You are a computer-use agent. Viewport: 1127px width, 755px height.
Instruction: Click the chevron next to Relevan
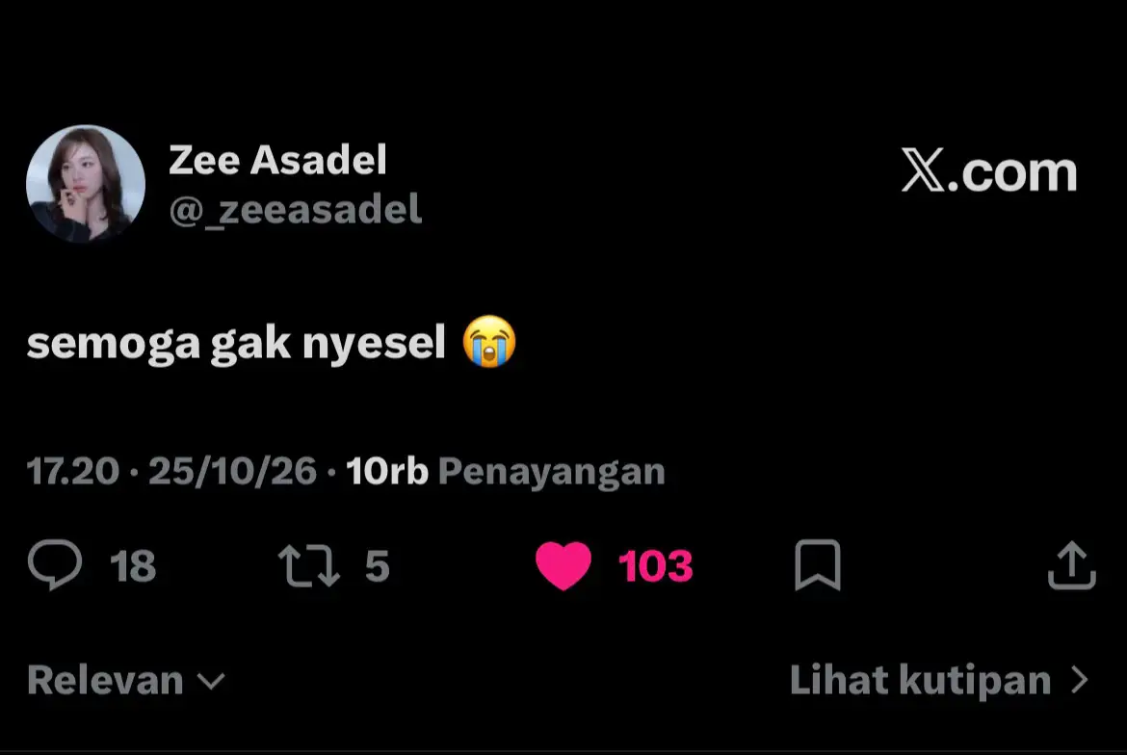211,681
